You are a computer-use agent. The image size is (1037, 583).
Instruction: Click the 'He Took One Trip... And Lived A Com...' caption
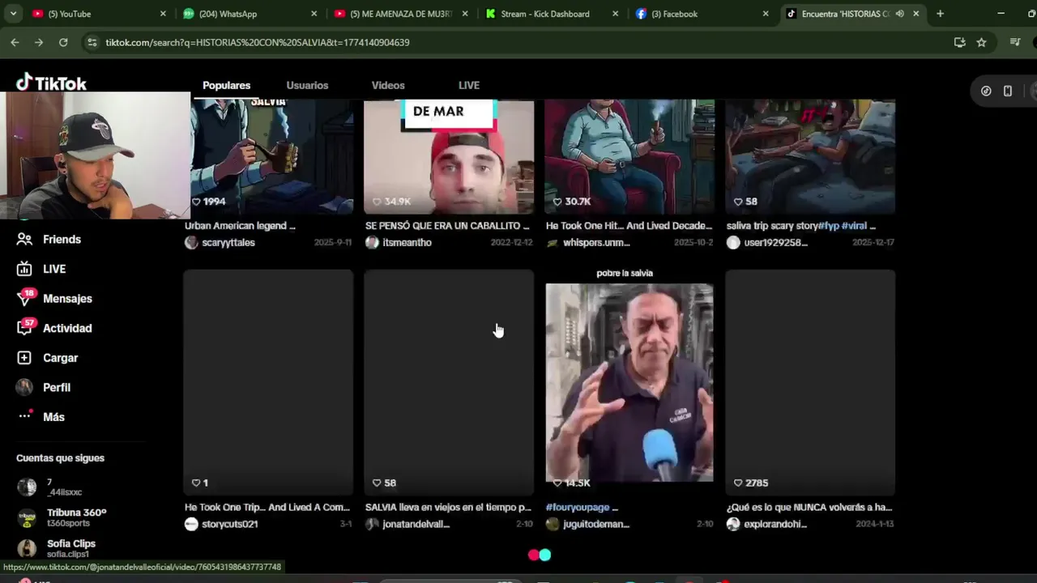click(268, 507)
